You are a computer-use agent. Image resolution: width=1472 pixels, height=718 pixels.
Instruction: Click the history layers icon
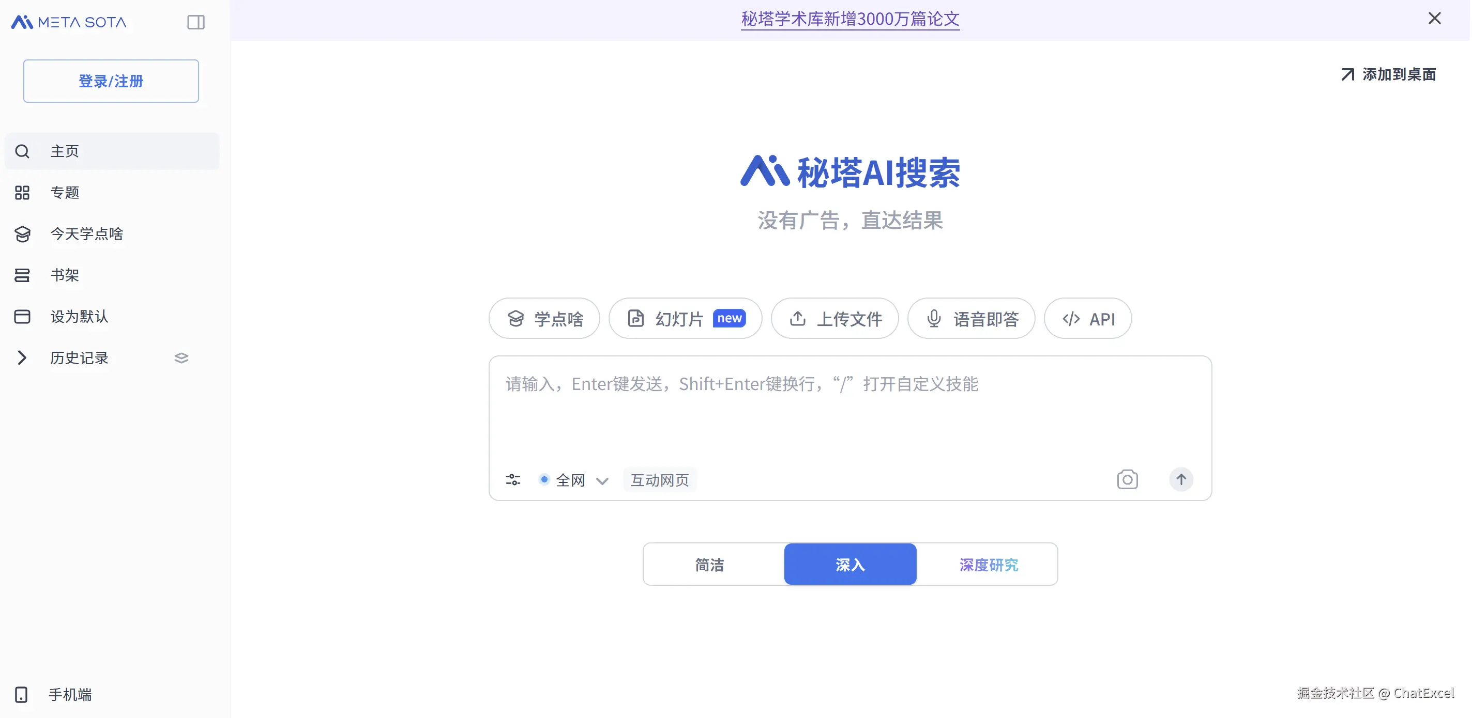click(181, 358)
